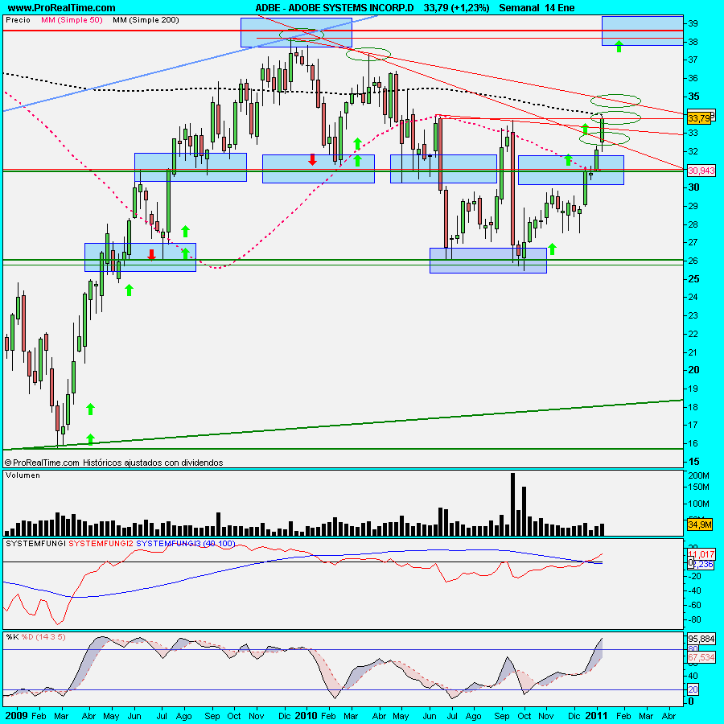
Task: Click the -40 label on the SYSTEMFUNGI axis
Action: [695, 590]
